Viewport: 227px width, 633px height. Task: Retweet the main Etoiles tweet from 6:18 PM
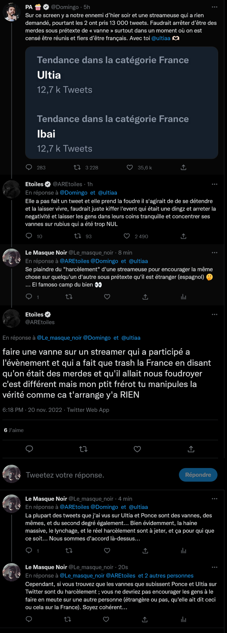(83, 449)
